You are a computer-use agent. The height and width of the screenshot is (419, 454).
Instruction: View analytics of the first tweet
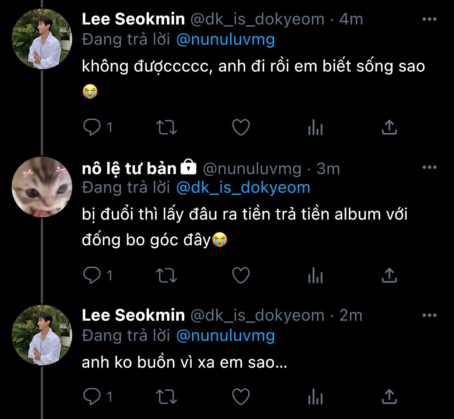pos(315,127)
